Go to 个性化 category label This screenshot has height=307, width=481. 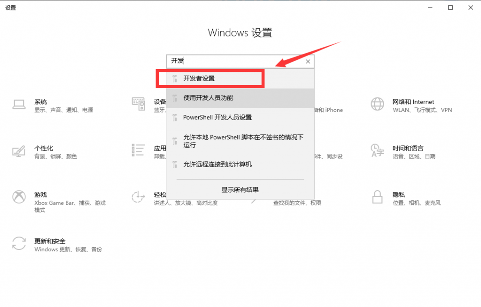[x=44, y=148]
